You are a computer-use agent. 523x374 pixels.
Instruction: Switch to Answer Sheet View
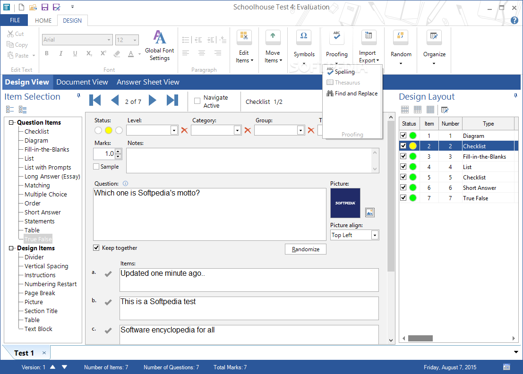click(x=148, y=82)
